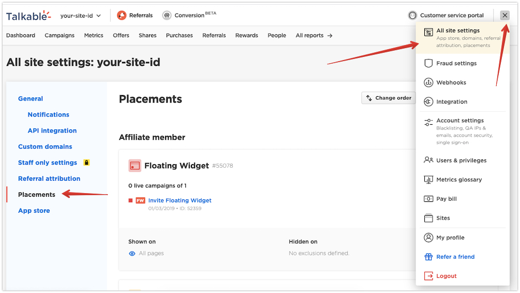Click the Webhooks icon

click(x=428, y=82)
